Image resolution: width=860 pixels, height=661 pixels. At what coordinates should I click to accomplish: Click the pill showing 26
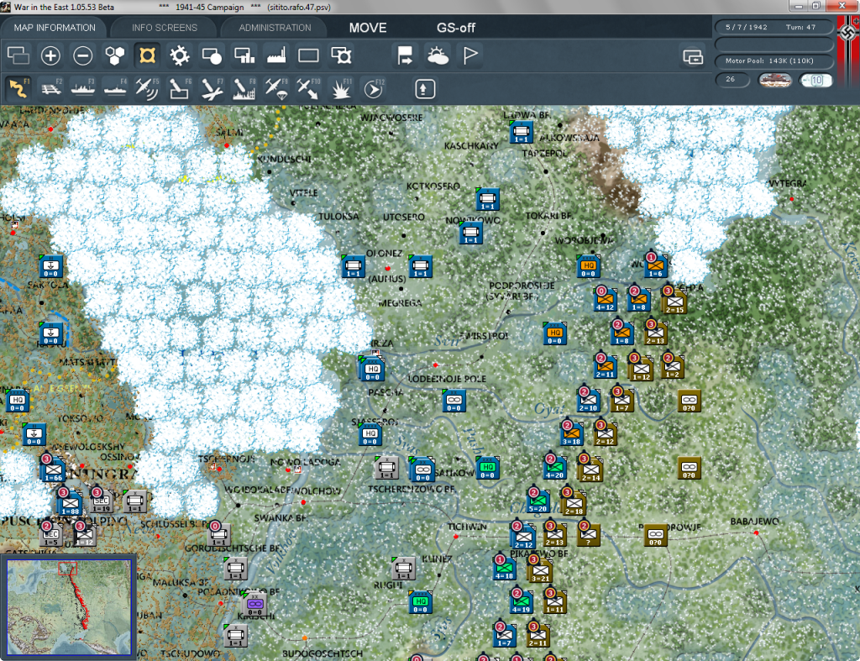[x=732, y=80]
